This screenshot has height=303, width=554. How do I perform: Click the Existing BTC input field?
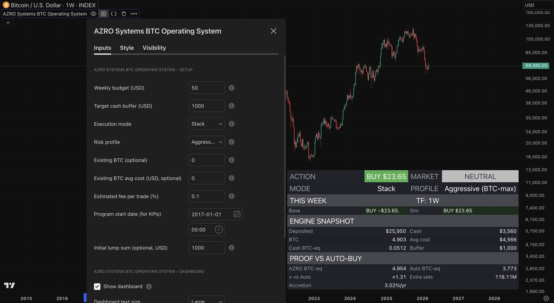click(x=207, y=160)
